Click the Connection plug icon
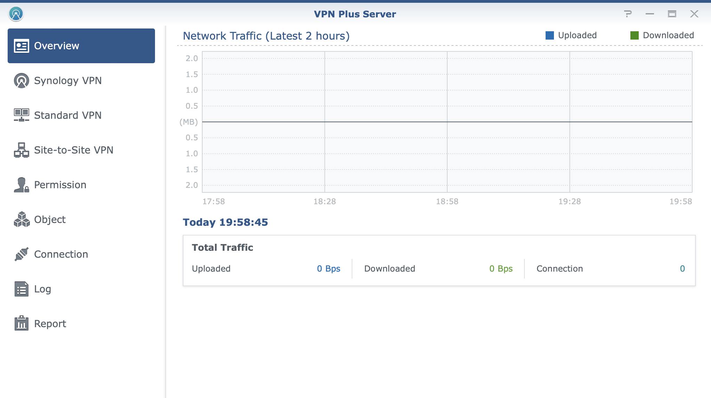This screenshot has width=711, height=398. click(22, 254)
